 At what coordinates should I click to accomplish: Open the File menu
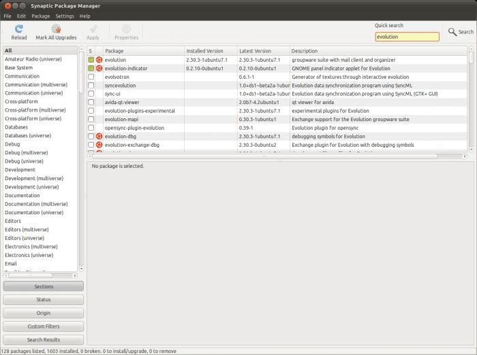[x=7, y=16]
